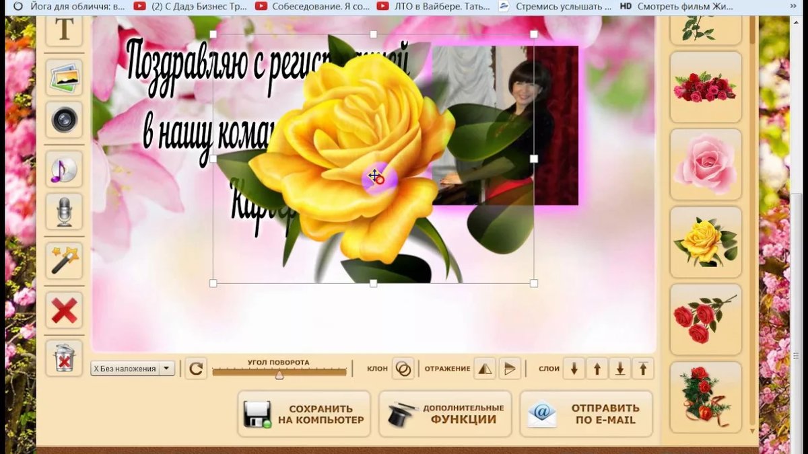Click the left-middle selection handle
This screenshot has height=454, width=808.
point(213,159)
